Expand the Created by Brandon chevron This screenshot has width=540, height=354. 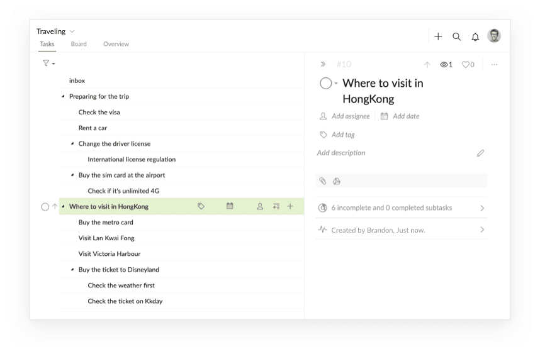(482, 230)
